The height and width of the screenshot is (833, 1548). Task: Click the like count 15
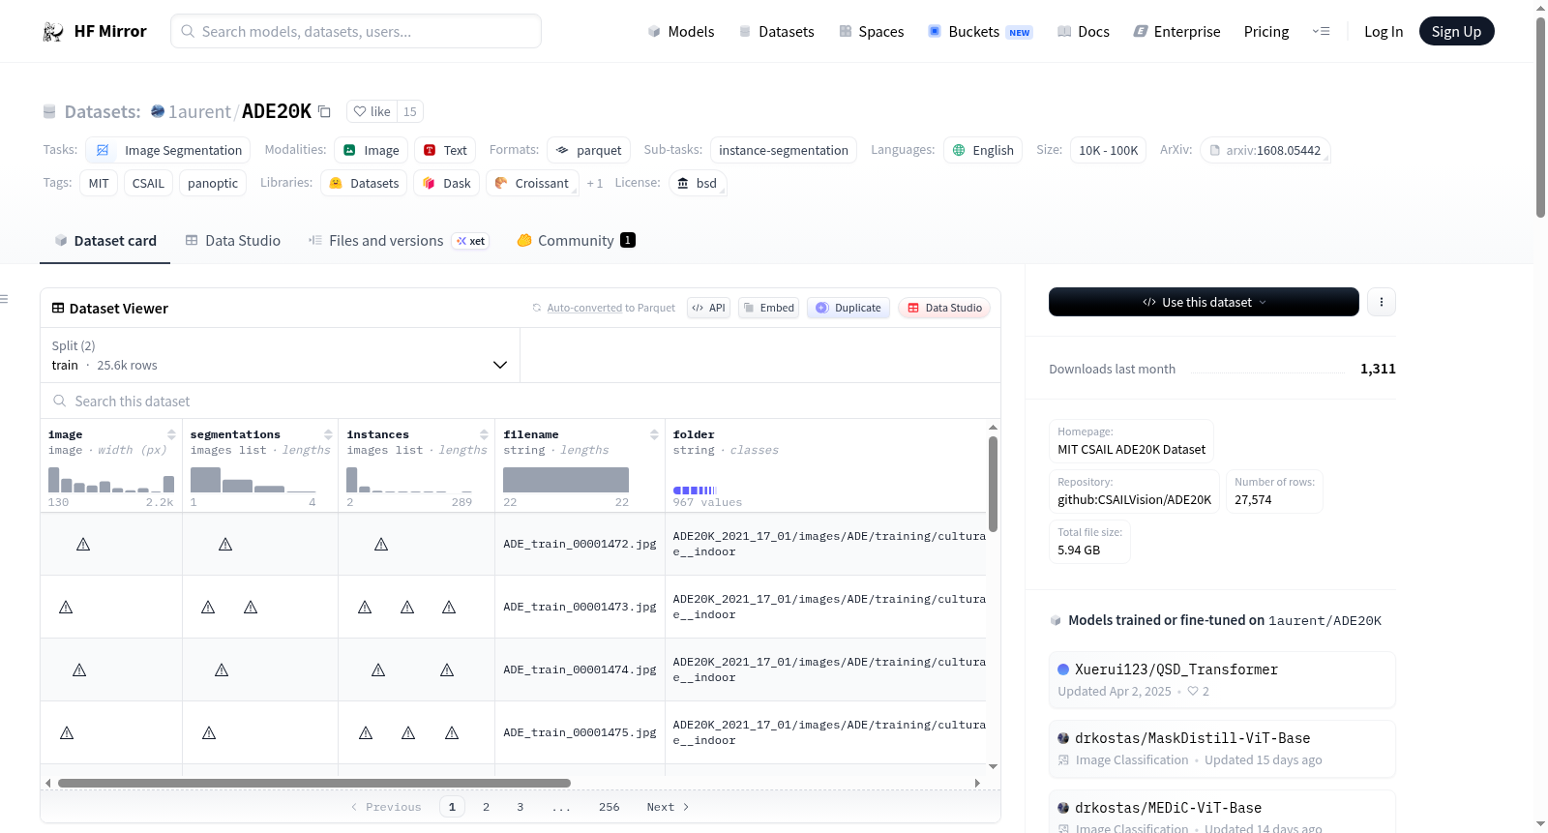click(410, 111)
